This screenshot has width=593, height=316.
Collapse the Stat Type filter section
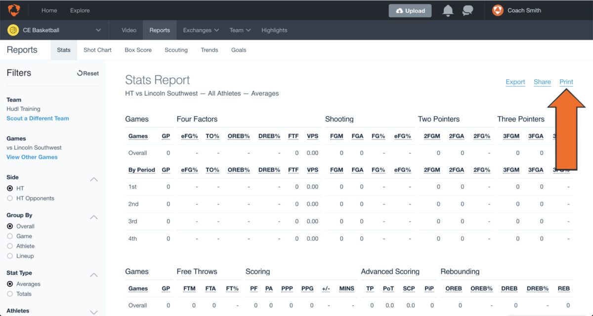pyautogui.click(x=94, y=274)
